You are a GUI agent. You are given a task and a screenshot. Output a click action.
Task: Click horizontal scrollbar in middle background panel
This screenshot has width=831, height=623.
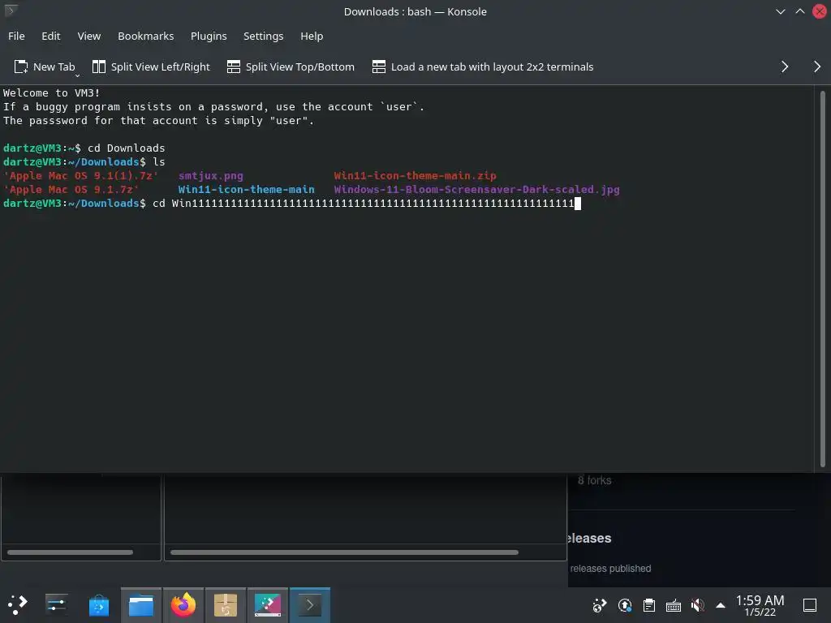[x=344, y=552]
